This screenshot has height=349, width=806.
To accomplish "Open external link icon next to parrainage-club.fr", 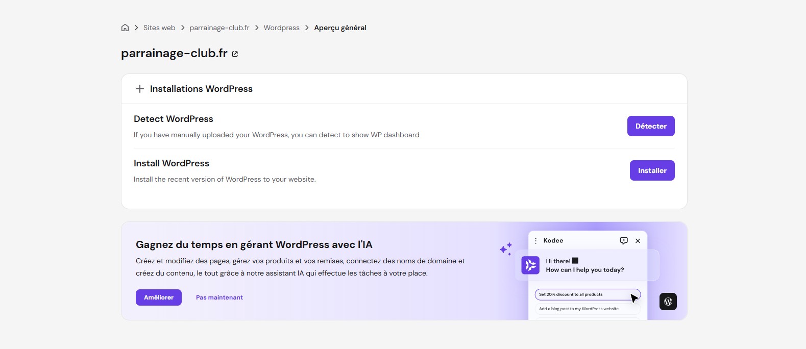I will [235, 54].
